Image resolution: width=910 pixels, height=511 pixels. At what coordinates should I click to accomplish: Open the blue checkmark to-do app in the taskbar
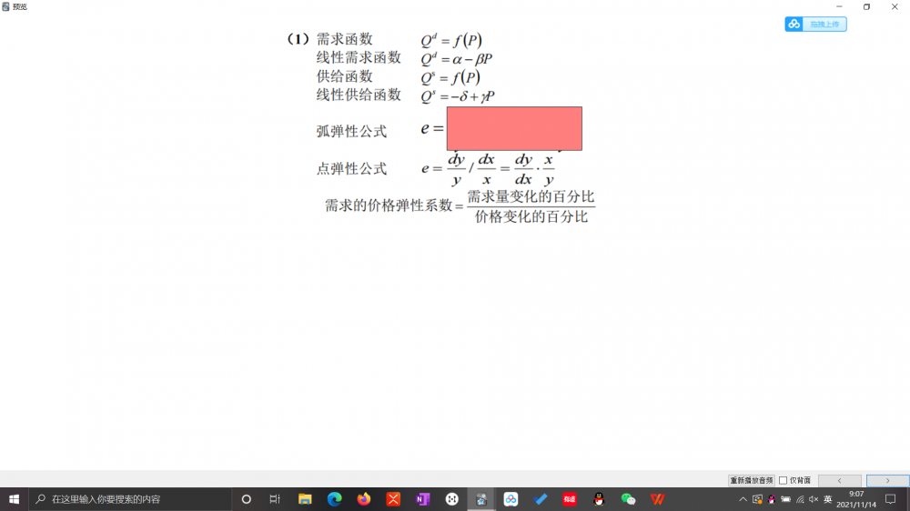coord(541,499)
